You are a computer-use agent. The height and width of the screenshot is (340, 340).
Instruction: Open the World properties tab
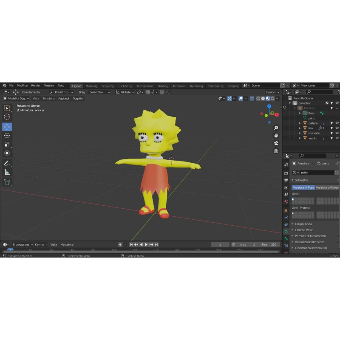tap(286, 201)
